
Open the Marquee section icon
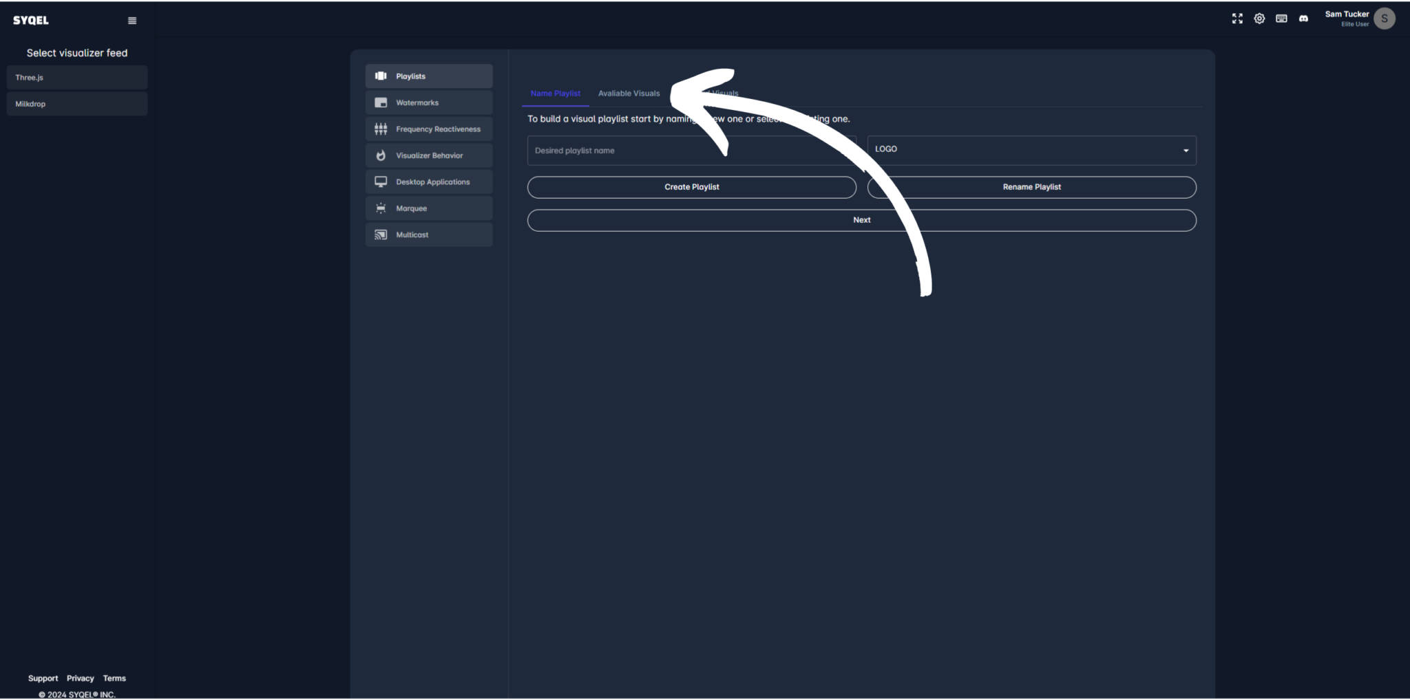(381, 208)
